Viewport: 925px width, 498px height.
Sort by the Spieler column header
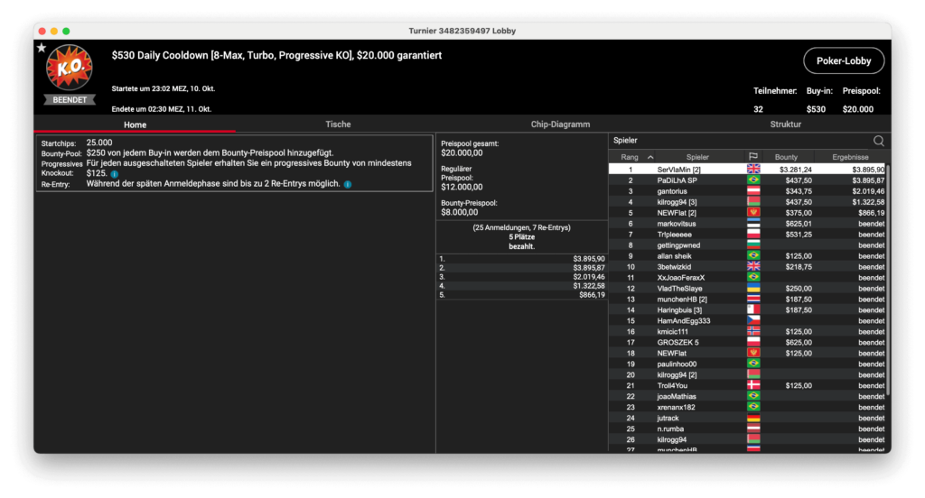697,157
